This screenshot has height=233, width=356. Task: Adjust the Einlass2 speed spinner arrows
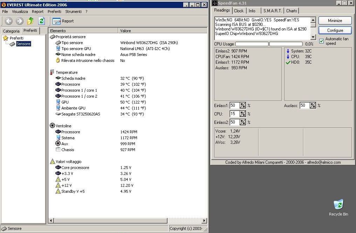243,122
